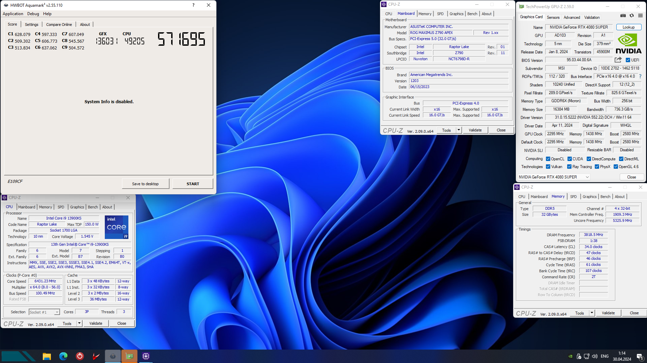Open the GPU-Z hamburger menu

coord(640,16)
